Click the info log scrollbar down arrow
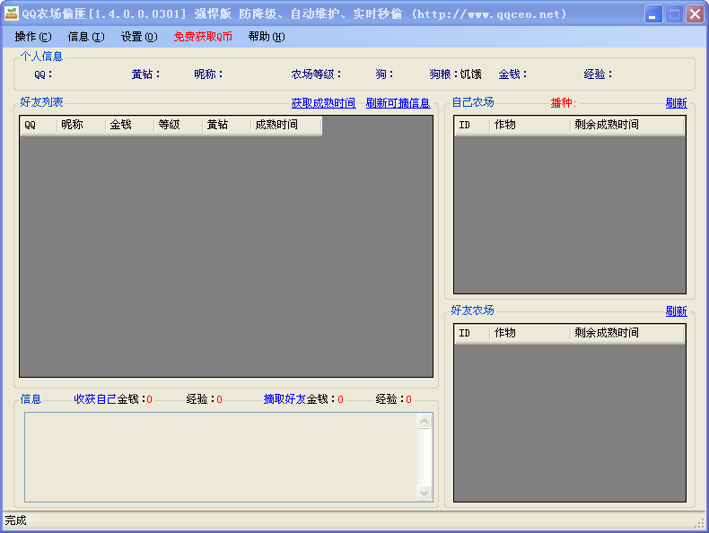The image size is (709, 533). click(425, 493)
